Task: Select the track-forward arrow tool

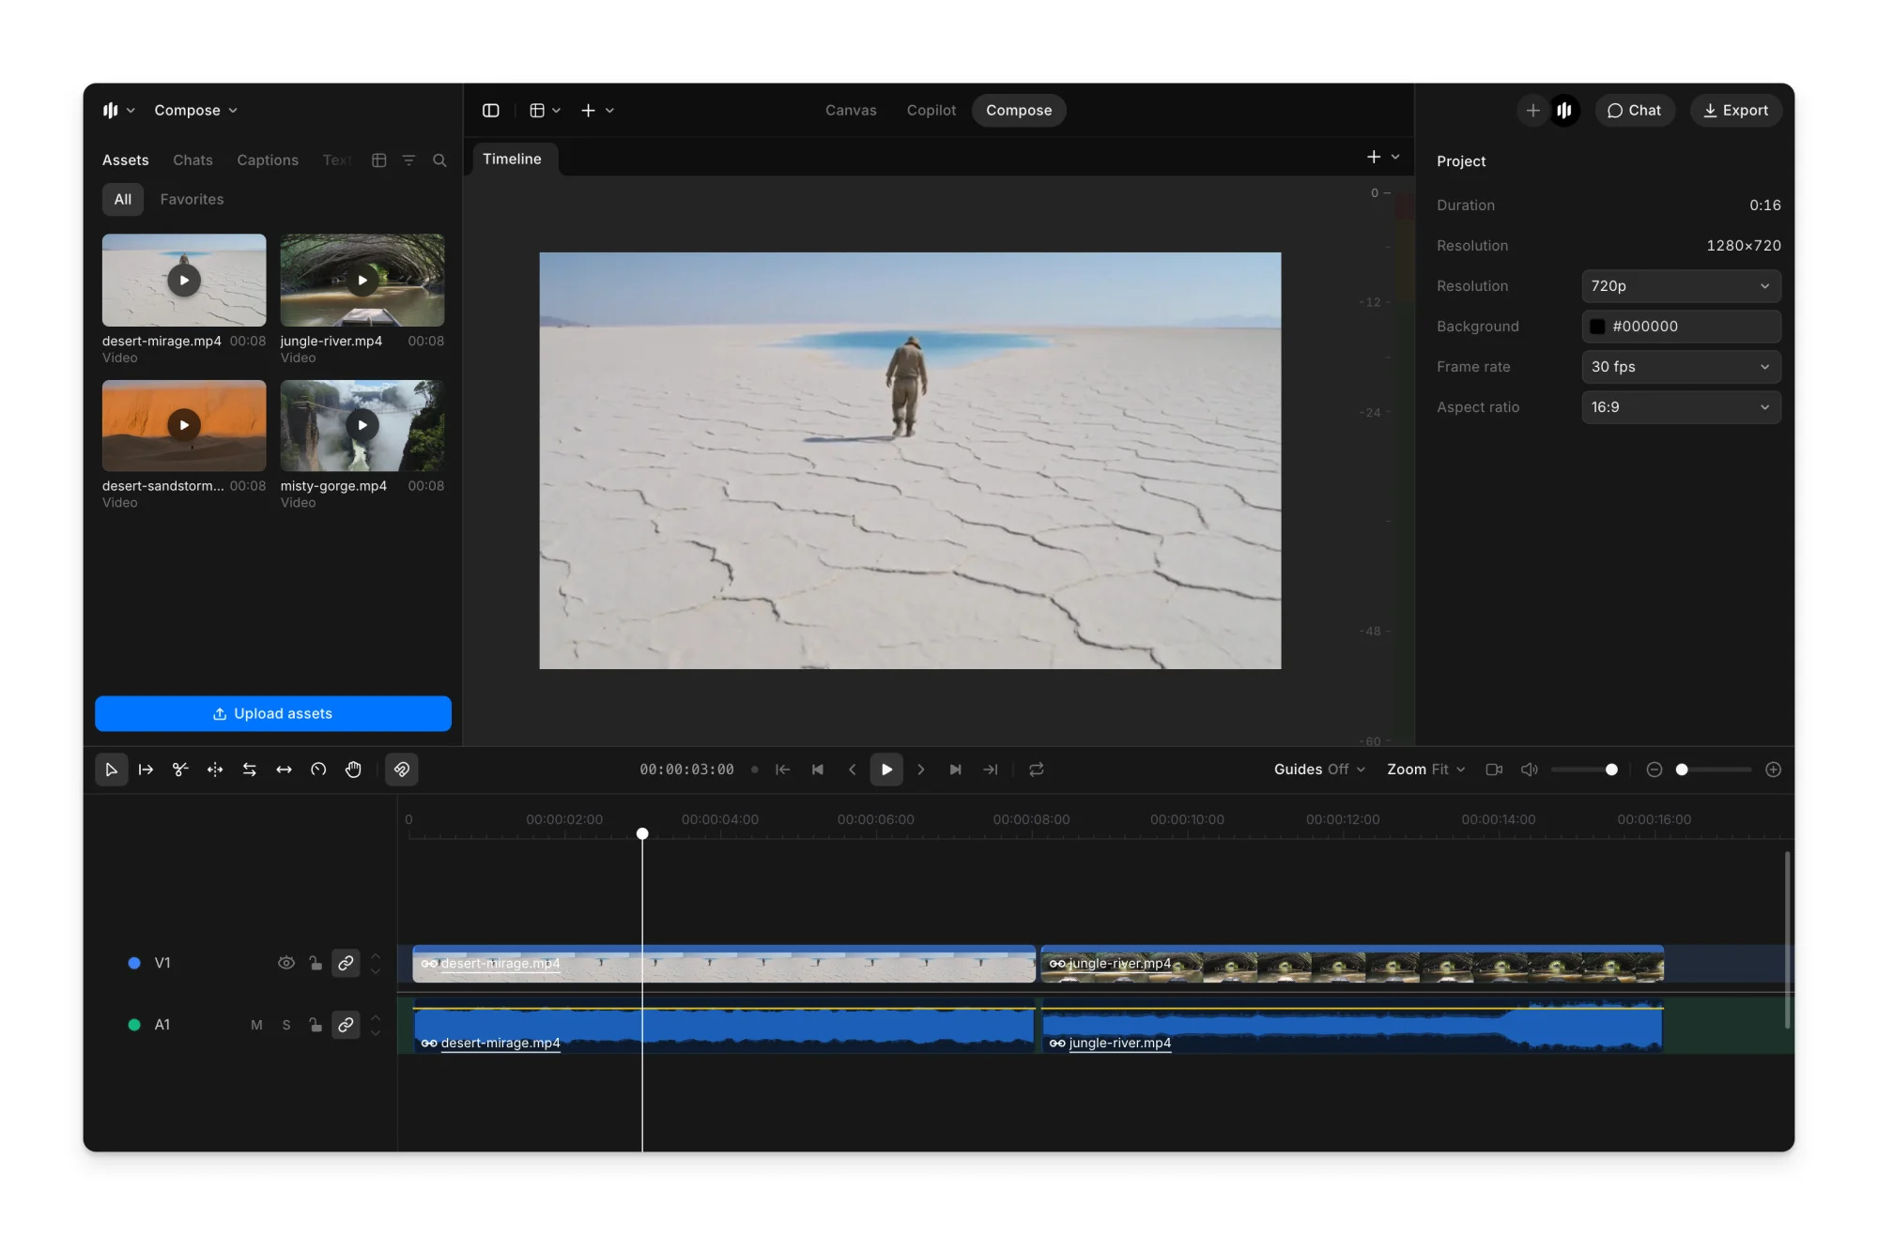Action: 146,770
